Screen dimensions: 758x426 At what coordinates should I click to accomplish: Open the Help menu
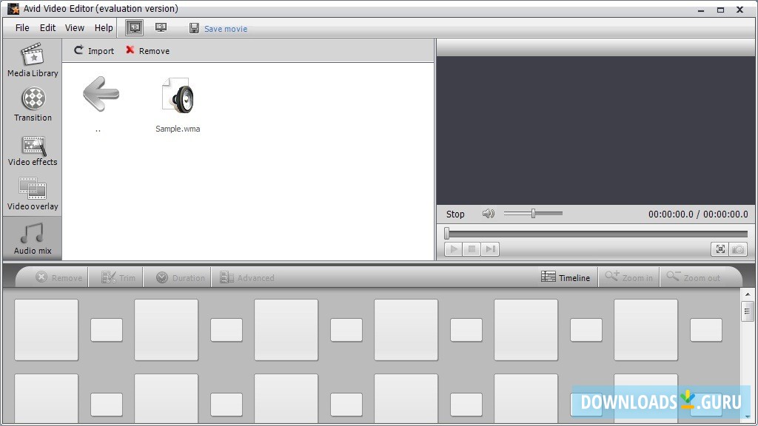pos(104,28)
